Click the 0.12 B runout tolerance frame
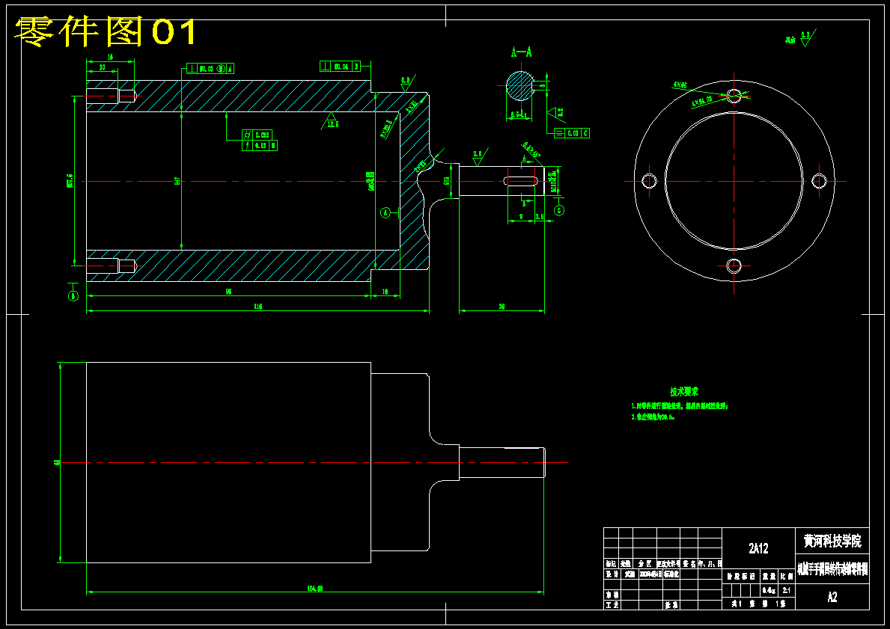 pos(260,145)
